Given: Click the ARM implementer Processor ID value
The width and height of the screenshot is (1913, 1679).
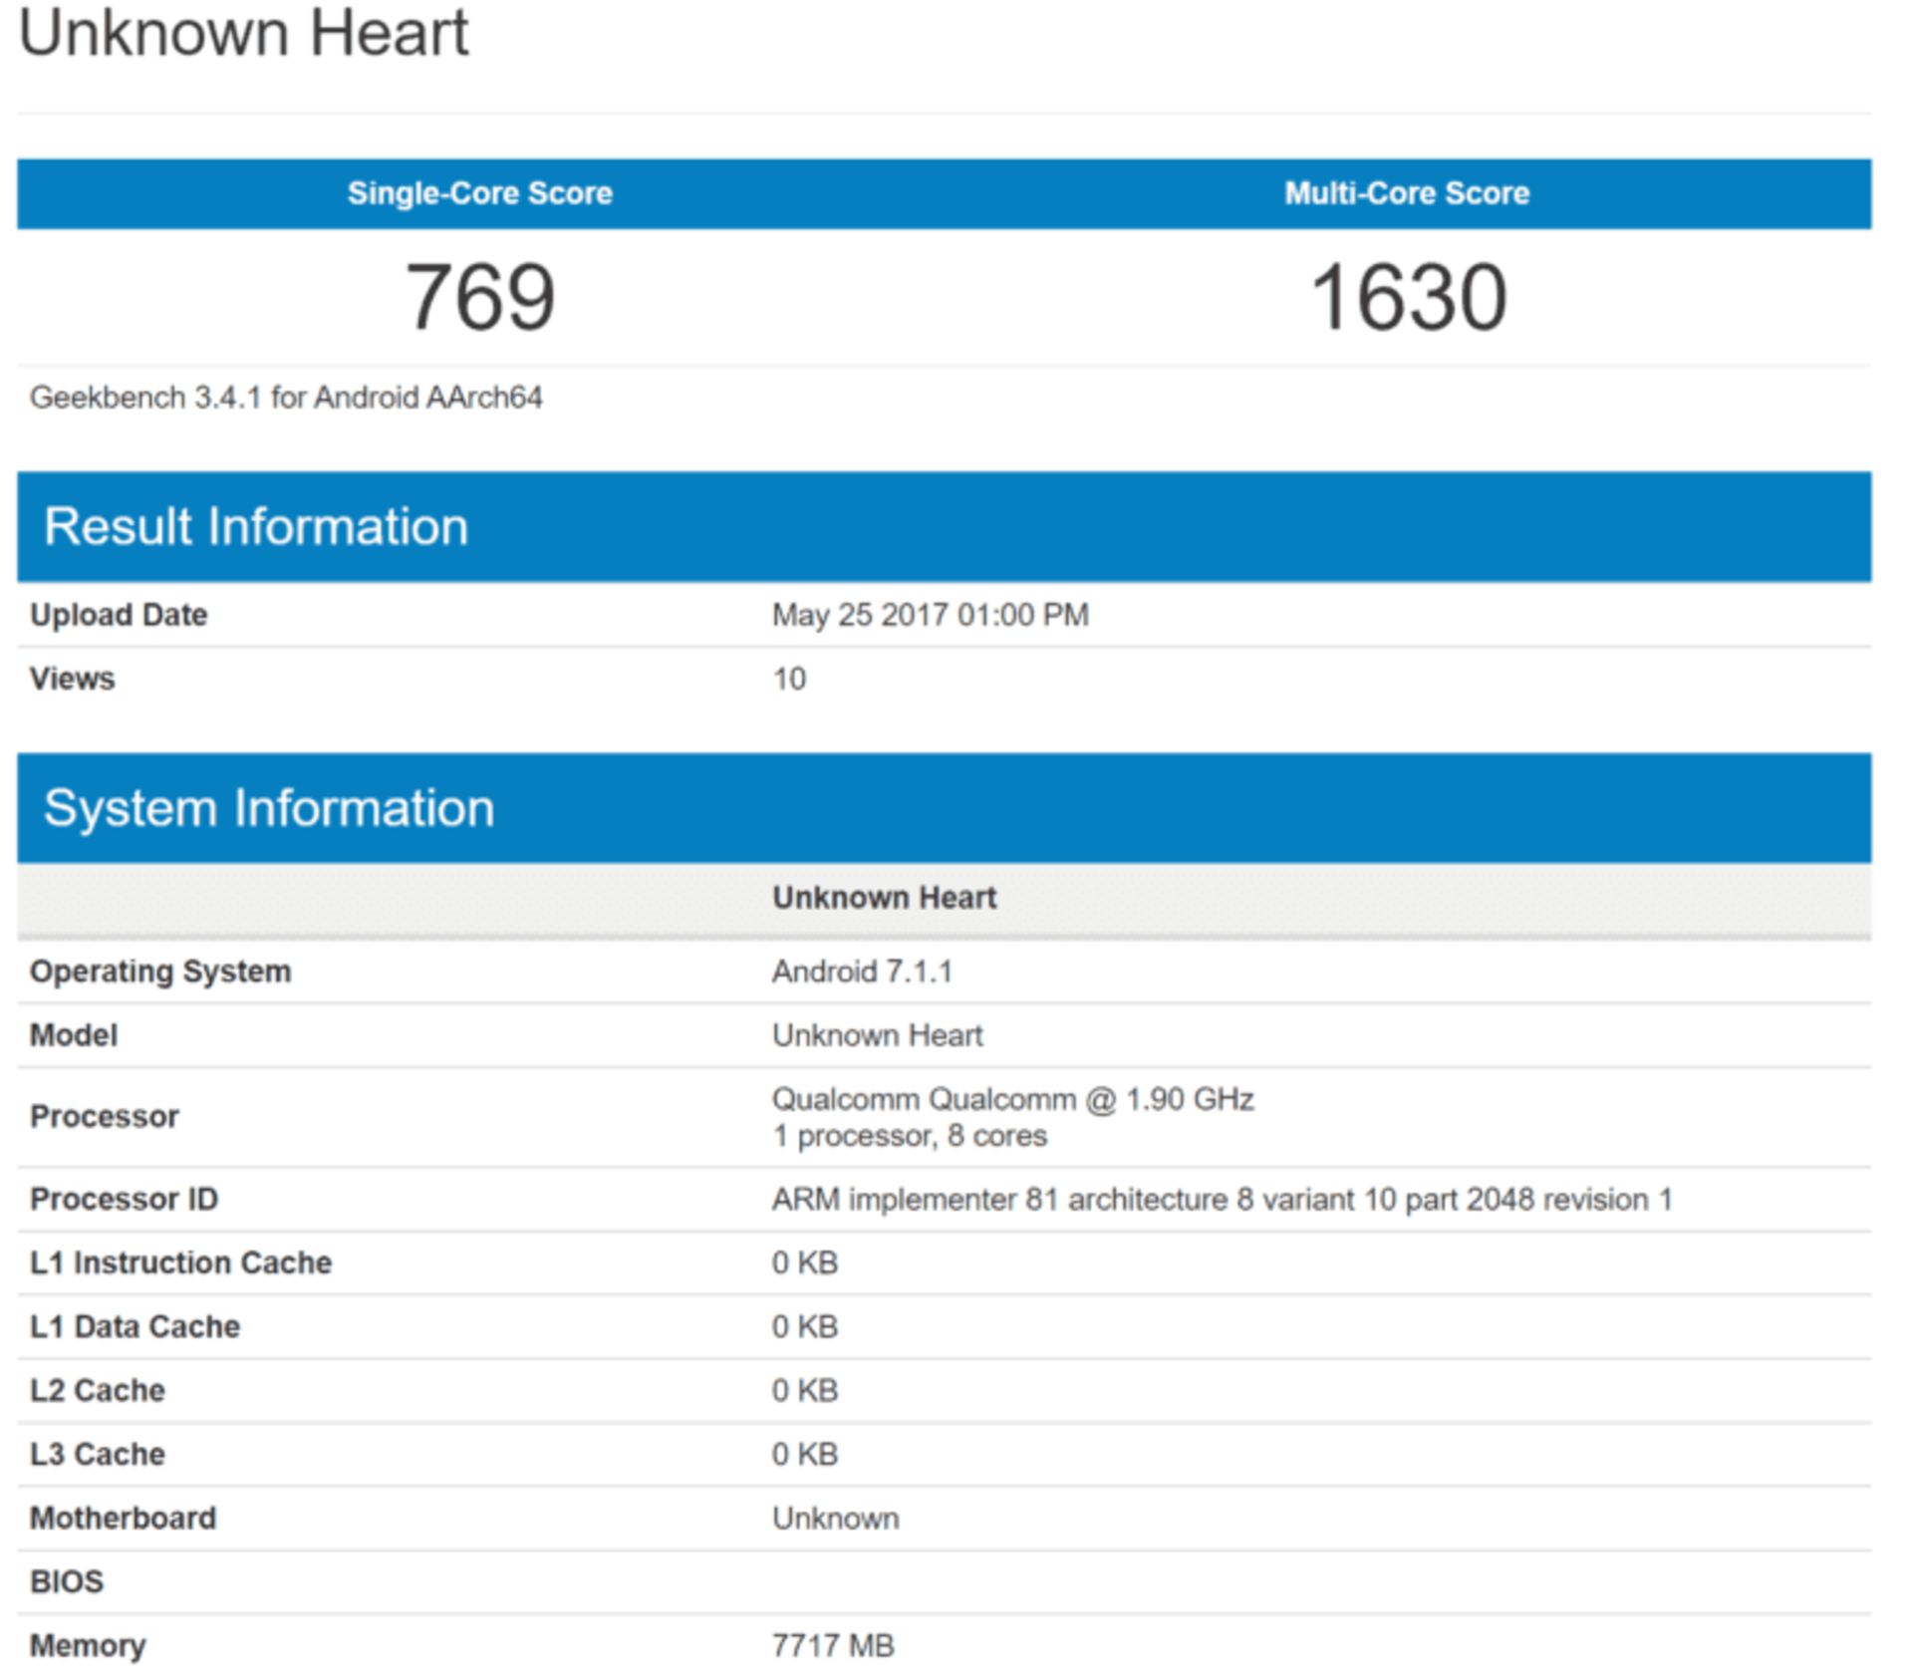Looking at the screenshot, I should [1221, 1200].
